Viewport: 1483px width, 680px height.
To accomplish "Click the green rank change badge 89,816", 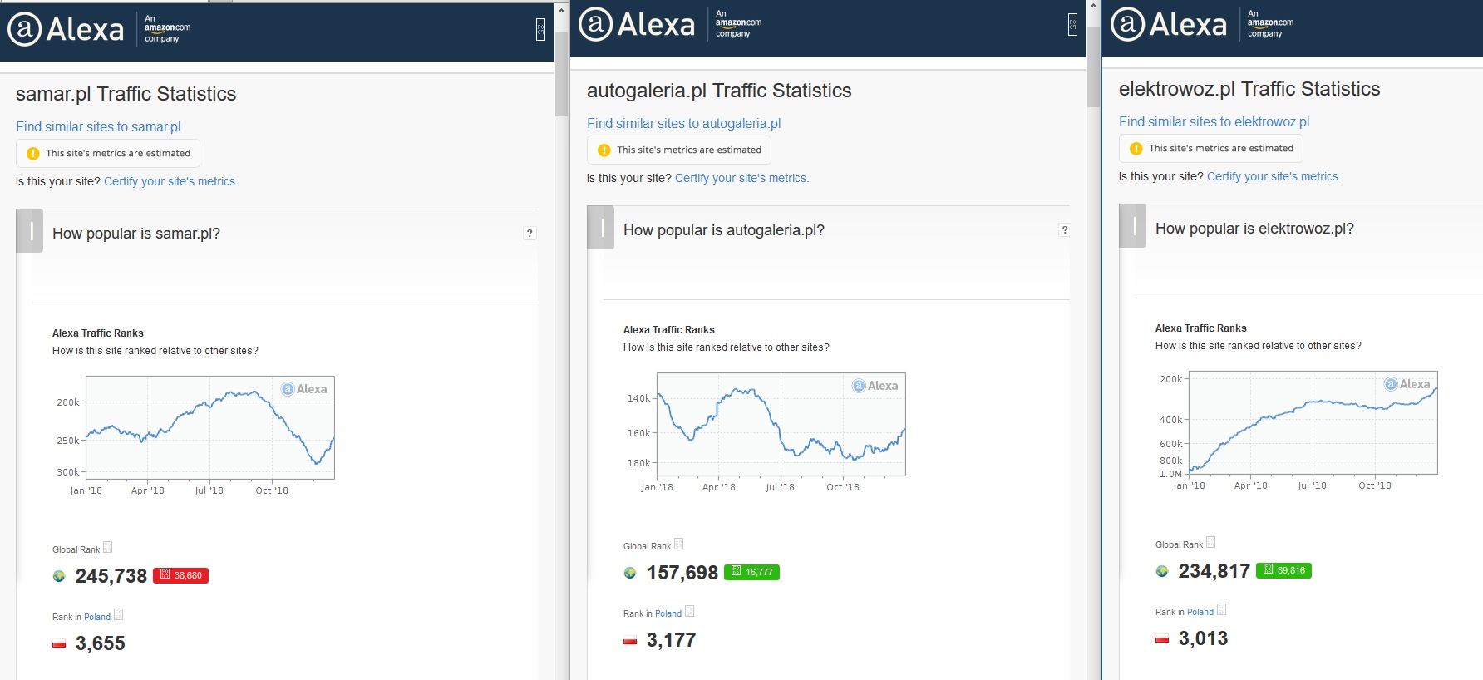I will [1283, 570].
